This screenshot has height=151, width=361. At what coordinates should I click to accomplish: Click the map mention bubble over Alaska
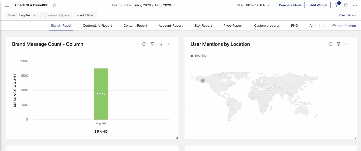[x=203, y=81]
